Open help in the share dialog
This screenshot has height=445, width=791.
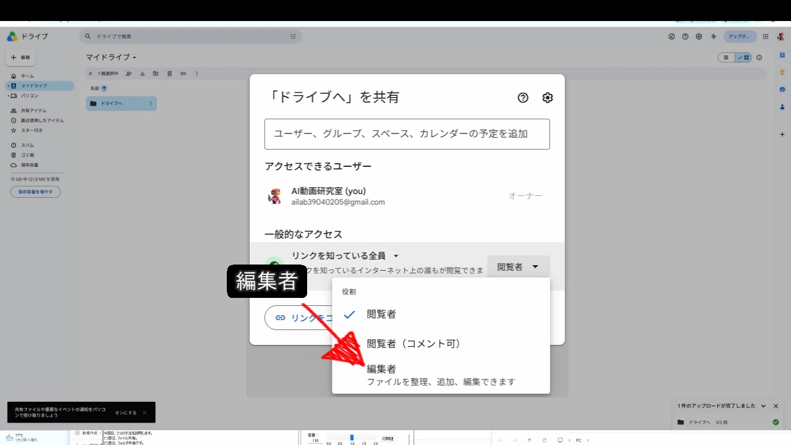[x=523, y=98]
